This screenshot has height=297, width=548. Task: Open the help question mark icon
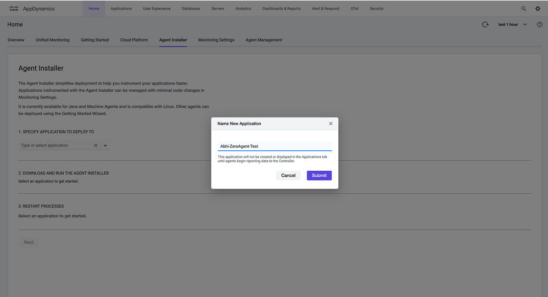(x=539, y=25)
